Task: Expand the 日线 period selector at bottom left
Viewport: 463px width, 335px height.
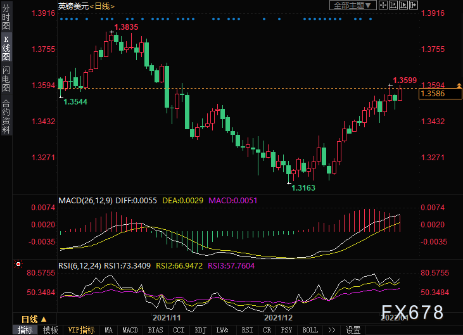Action: pyautogui.click(x=30, y=319)
